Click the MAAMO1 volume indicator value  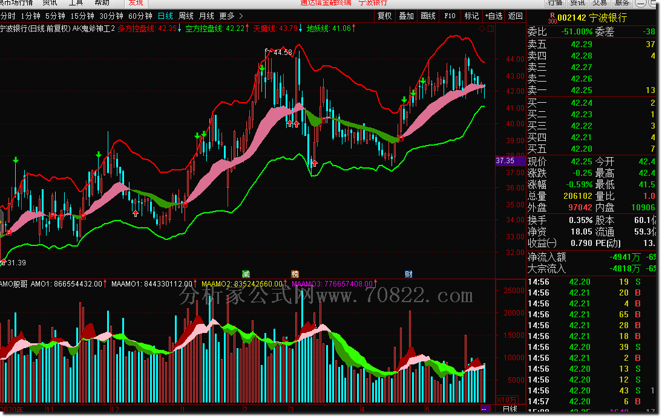pos(153,284)
